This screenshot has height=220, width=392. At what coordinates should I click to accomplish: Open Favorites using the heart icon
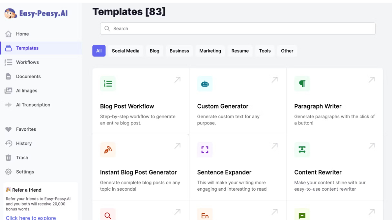click(x=8, y=129)
